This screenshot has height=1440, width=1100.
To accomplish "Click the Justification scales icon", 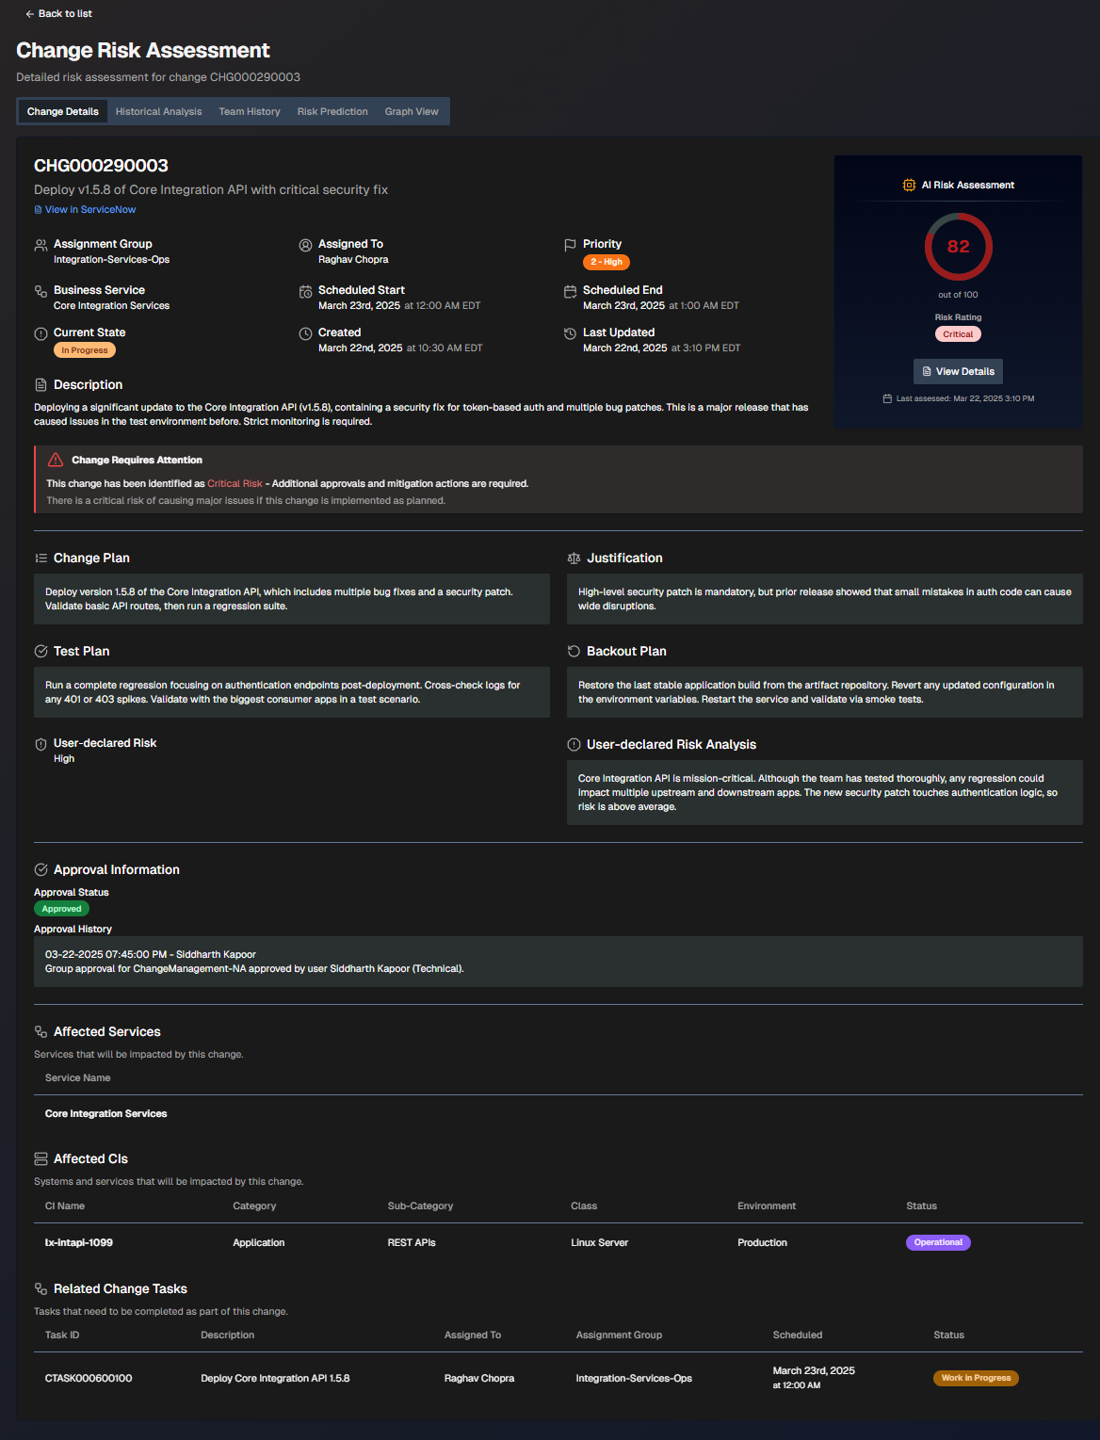I will [x=574, y=558].
